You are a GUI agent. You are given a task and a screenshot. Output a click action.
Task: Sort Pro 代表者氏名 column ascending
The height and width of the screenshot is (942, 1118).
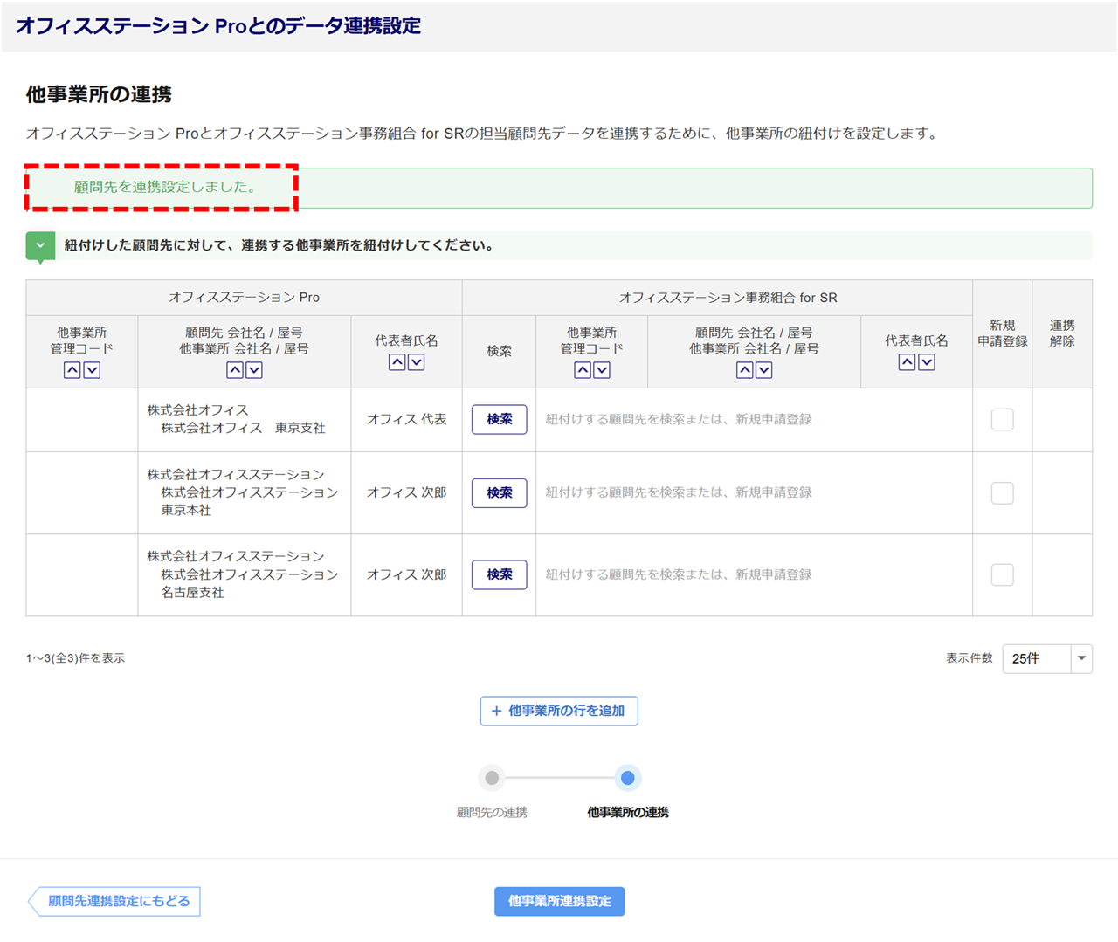tap(397, 362)
